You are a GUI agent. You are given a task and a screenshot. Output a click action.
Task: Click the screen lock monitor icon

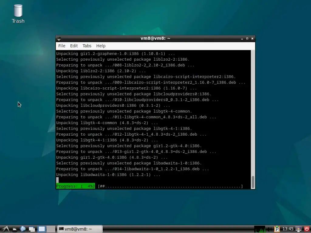coord(299,229)
